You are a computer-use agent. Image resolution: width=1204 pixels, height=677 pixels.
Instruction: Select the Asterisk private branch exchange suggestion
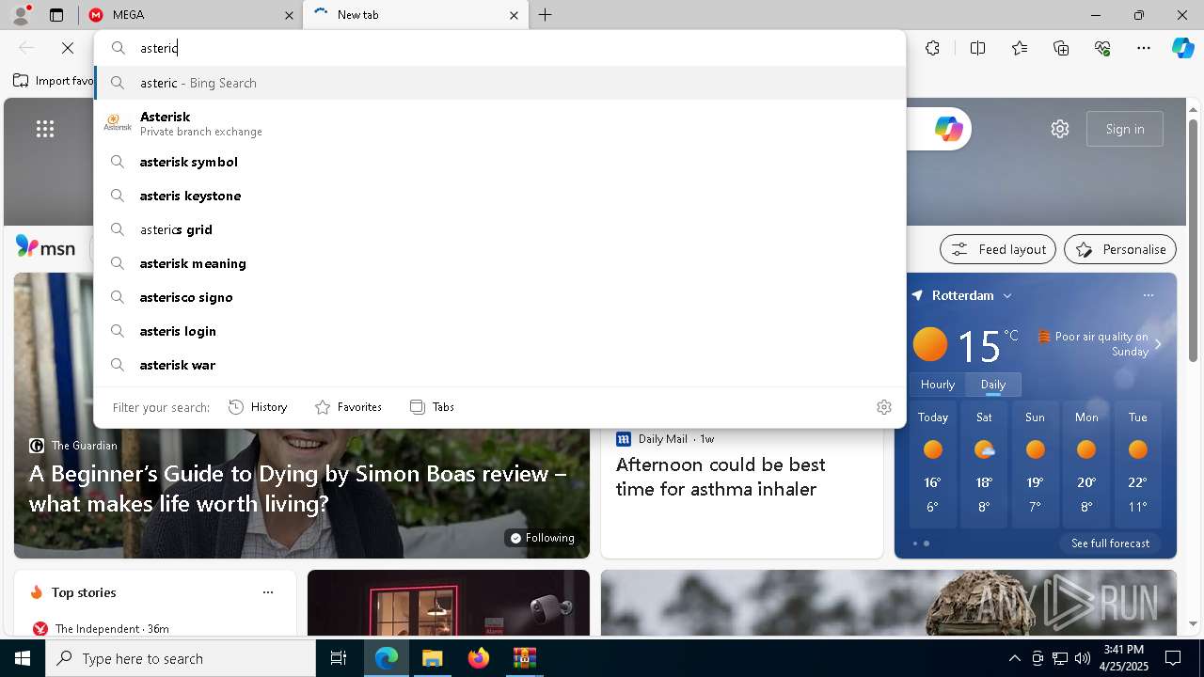[499, 123]
